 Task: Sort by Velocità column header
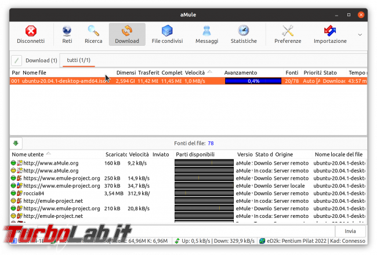coord(195,72)
